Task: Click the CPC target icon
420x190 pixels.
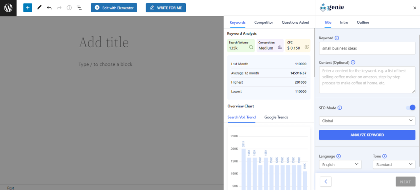Action: [x=307, y=47]
